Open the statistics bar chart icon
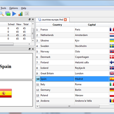 click(x=21, y=14)
